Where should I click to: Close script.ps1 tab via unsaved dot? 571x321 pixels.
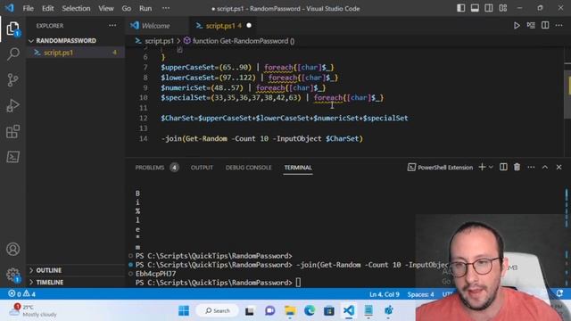[x=249, y=26]
